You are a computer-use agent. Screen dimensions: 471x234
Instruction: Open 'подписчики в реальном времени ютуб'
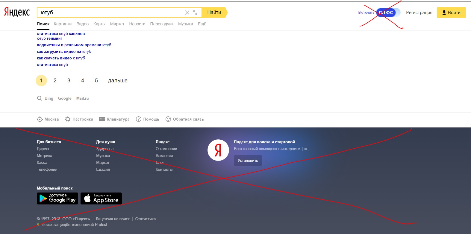(74, 45)
